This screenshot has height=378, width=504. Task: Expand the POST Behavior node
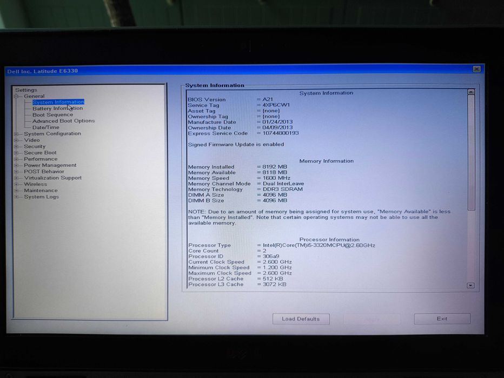[16, 172]
